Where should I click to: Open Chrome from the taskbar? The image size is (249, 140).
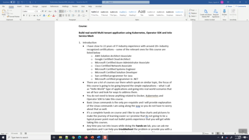coord(73,137)
